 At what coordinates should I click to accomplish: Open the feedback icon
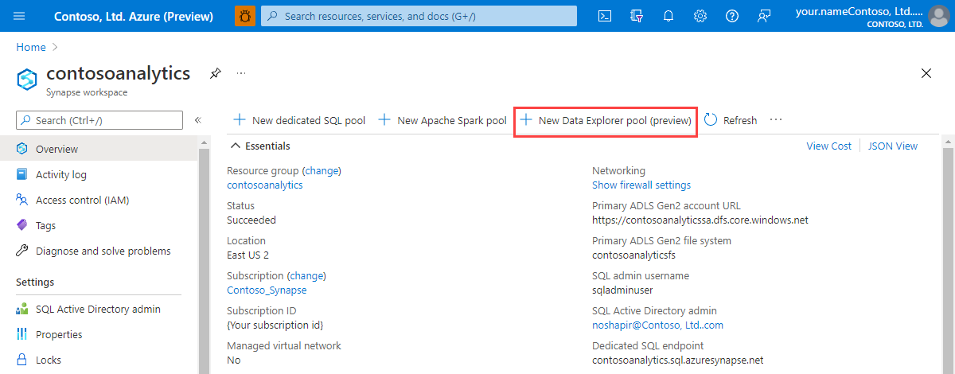point(765,16)
